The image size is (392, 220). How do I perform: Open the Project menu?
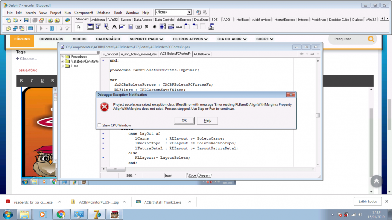pyautogui.click(x=55, y=13)
